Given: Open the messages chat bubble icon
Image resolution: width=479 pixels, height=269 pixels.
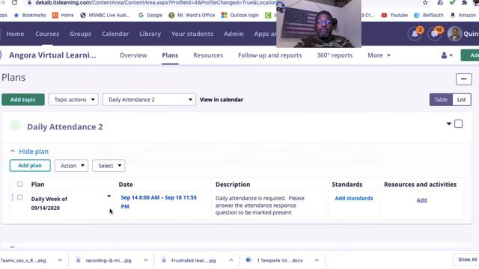Looking at the screenshot, I should tap(434, 34).
